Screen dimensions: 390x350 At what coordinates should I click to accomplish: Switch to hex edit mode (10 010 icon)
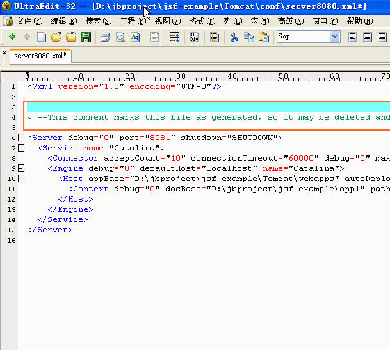point(195,37)
